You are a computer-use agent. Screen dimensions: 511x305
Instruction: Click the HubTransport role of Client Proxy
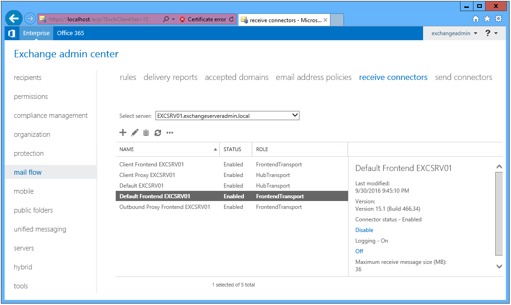(273, 175)
